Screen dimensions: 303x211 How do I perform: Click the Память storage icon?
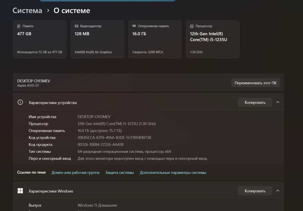[x=19, y=26]
